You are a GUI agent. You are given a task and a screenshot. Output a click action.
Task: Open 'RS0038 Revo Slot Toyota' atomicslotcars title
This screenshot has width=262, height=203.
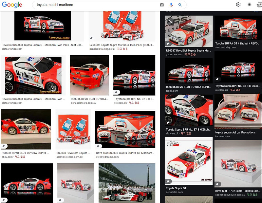click(x=73, y=153)
